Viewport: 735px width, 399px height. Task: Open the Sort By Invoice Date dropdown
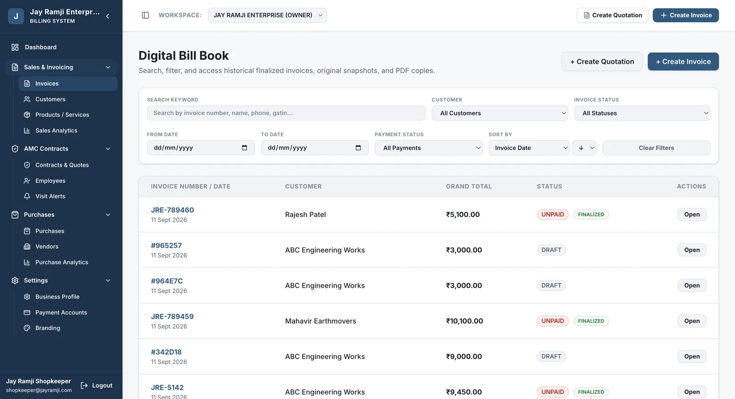pyautogui.click(x=529, y=148)
